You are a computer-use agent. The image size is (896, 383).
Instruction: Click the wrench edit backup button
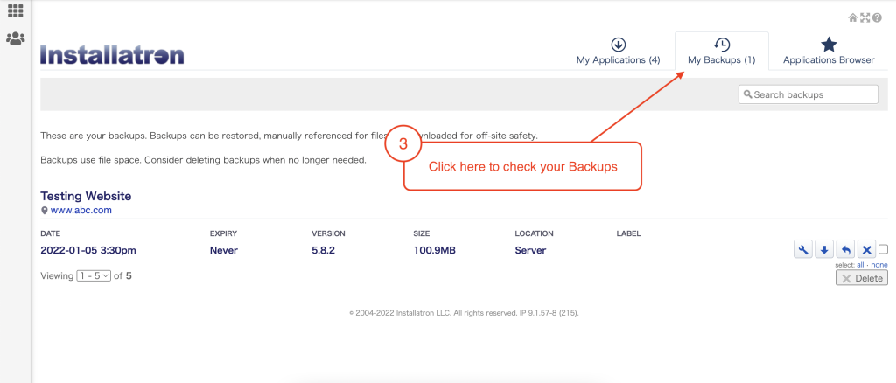(x=803, y=249)
